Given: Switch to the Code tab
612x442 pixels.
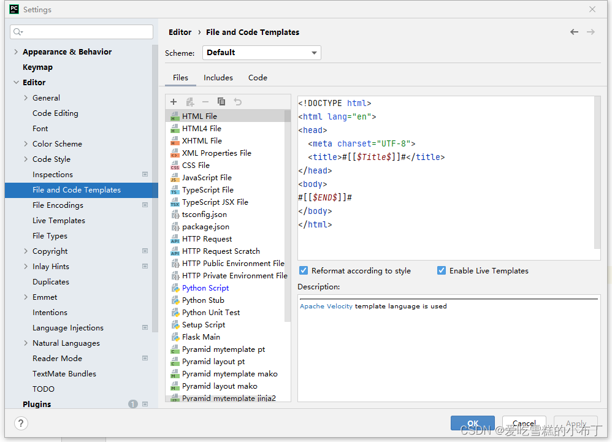Looking at the screenshot, I should tap(258, 78).
